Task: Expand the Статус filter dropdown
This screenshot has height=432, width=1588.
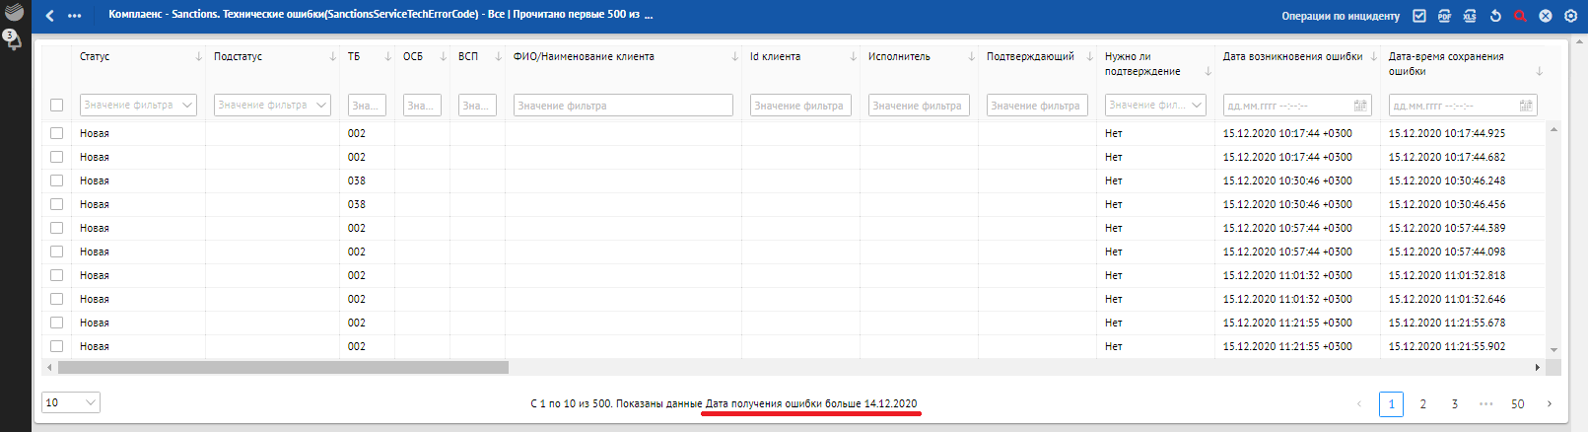Action: (x=137, y=105)
